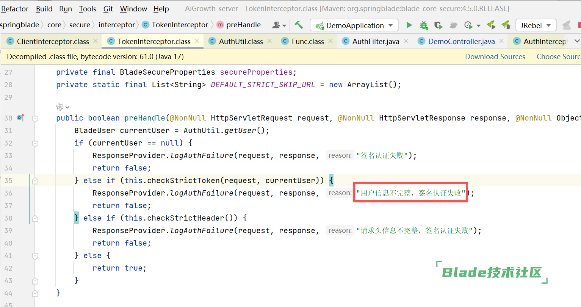The height and width of the screenshot is (307, 581).
Task: Collapse the else block fold on line 41
Action: (x=35, y=256)
